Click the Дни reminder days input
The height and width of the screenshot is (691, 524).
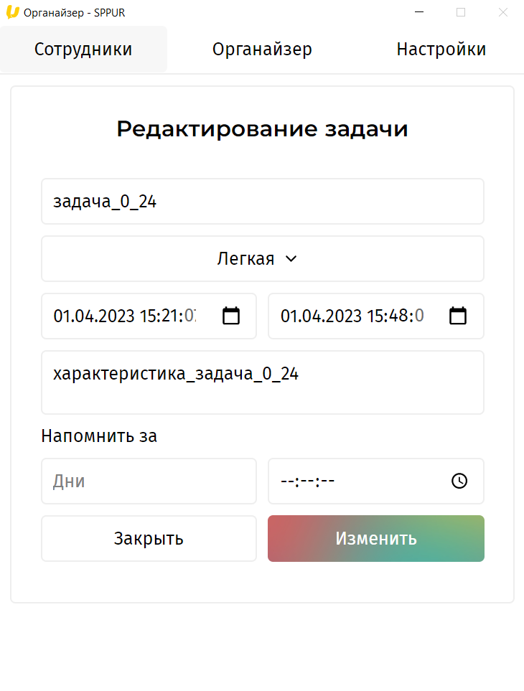(x=149, y=481)
